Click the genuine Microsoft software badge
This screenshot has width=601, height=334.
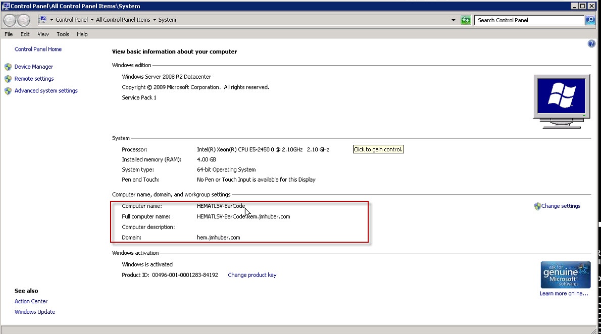click(565, 274)
